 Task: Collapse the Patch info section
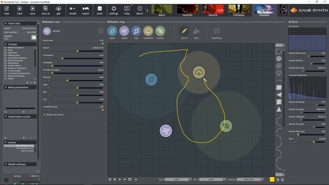click(6, 23)
